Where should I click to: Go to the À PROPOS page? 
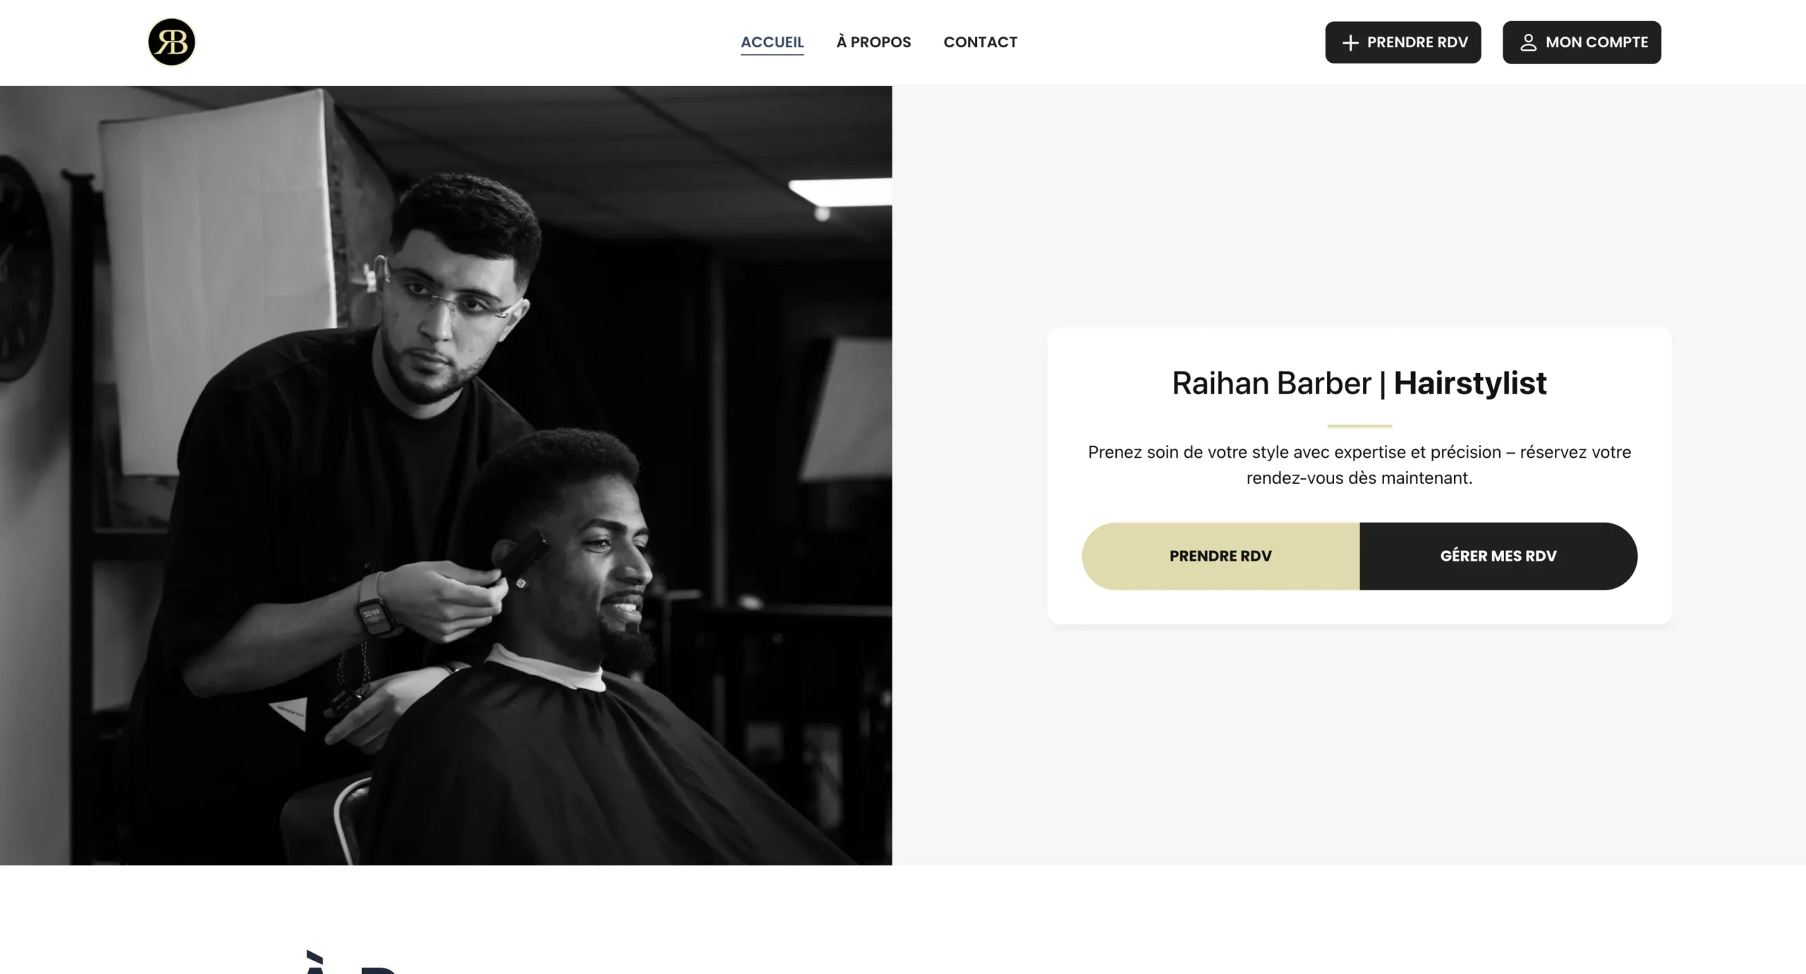pos(873,42)
